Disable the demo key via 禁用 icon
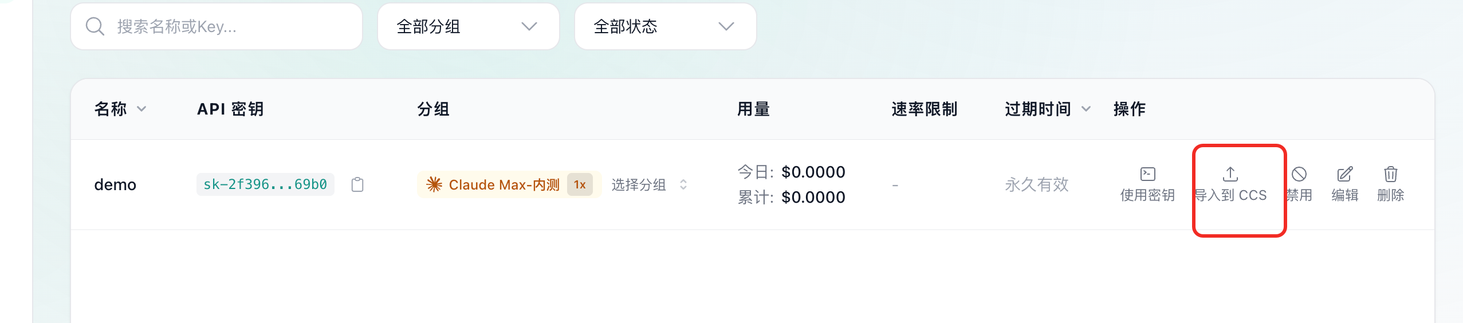The height and width of the screenshot is (323, 1463). [1299, 174]
